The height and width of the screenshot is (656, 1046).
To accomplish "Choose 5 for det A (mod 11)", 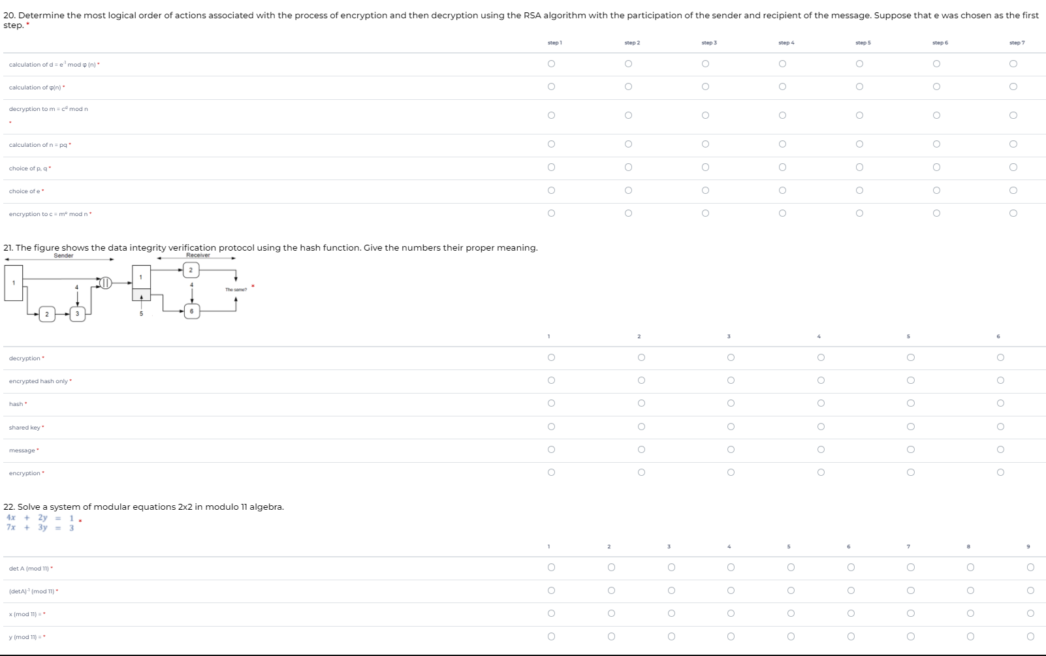I will click(x=791, y=567).
